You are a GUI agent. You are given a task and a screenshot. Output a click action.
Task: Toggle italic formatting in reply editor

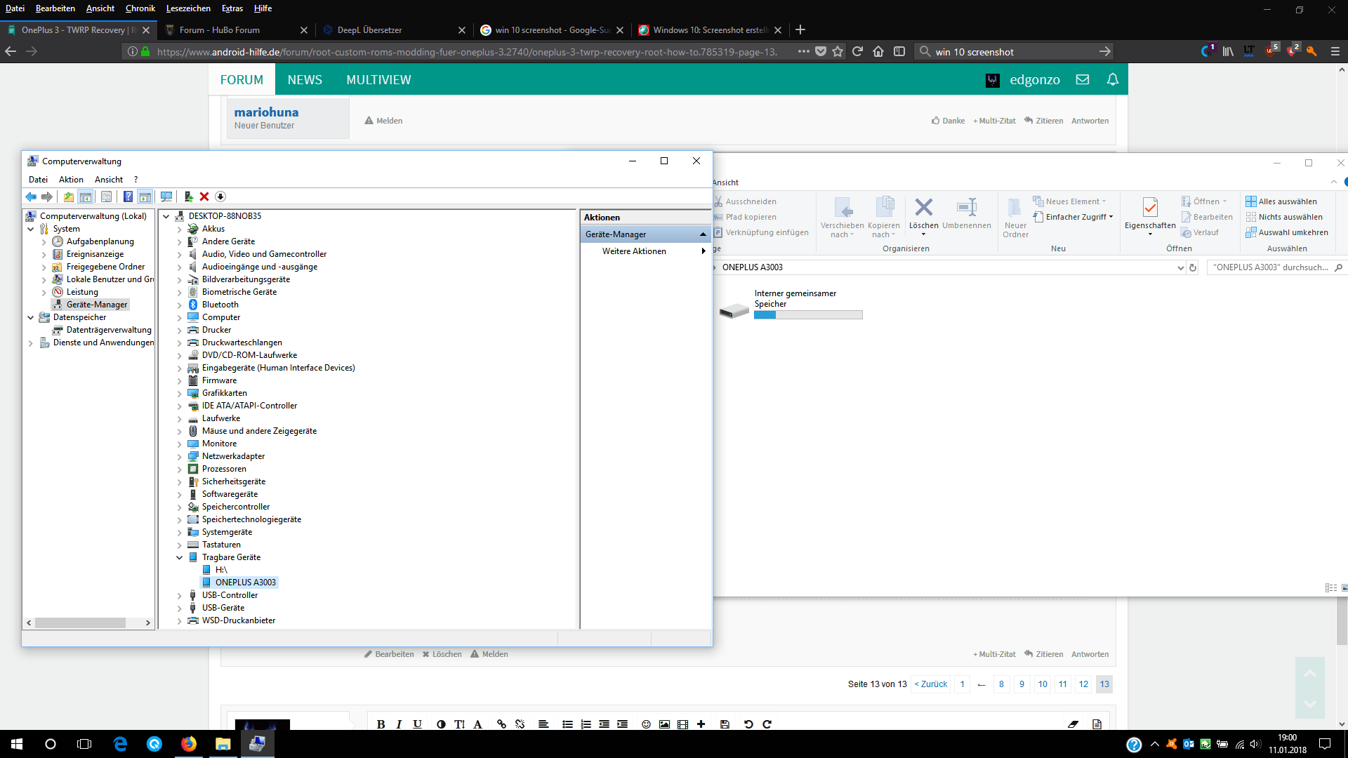(399, 724)
